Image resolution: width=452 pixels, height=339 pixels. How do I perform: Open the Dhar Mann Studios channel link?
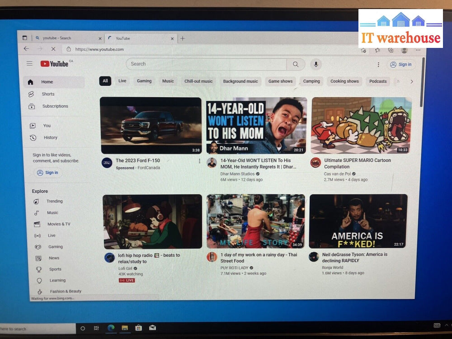point(237,174)
